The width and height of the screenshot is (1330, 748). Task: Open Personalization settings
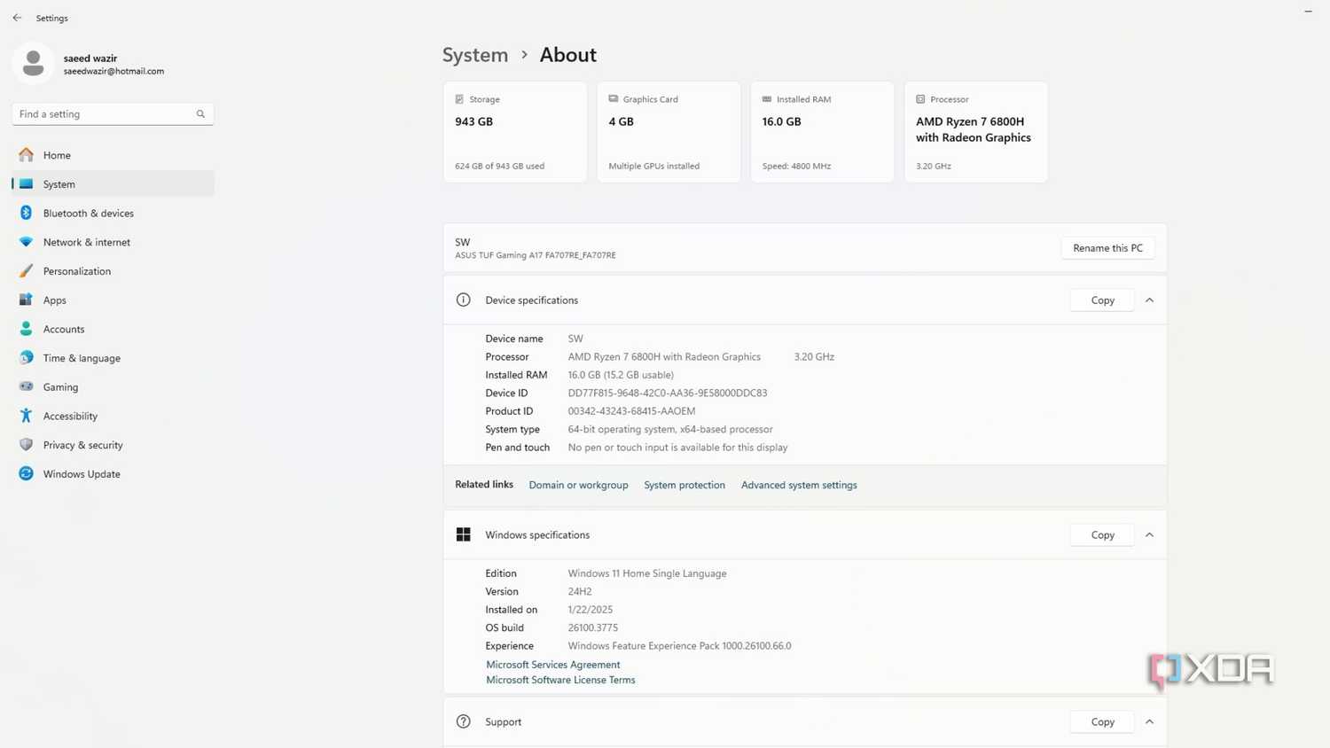click(113, 271)
